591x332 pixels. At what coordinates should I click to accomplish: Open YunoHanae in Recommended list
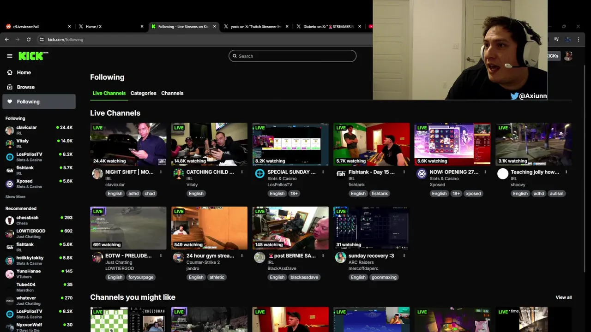point(39,273)
